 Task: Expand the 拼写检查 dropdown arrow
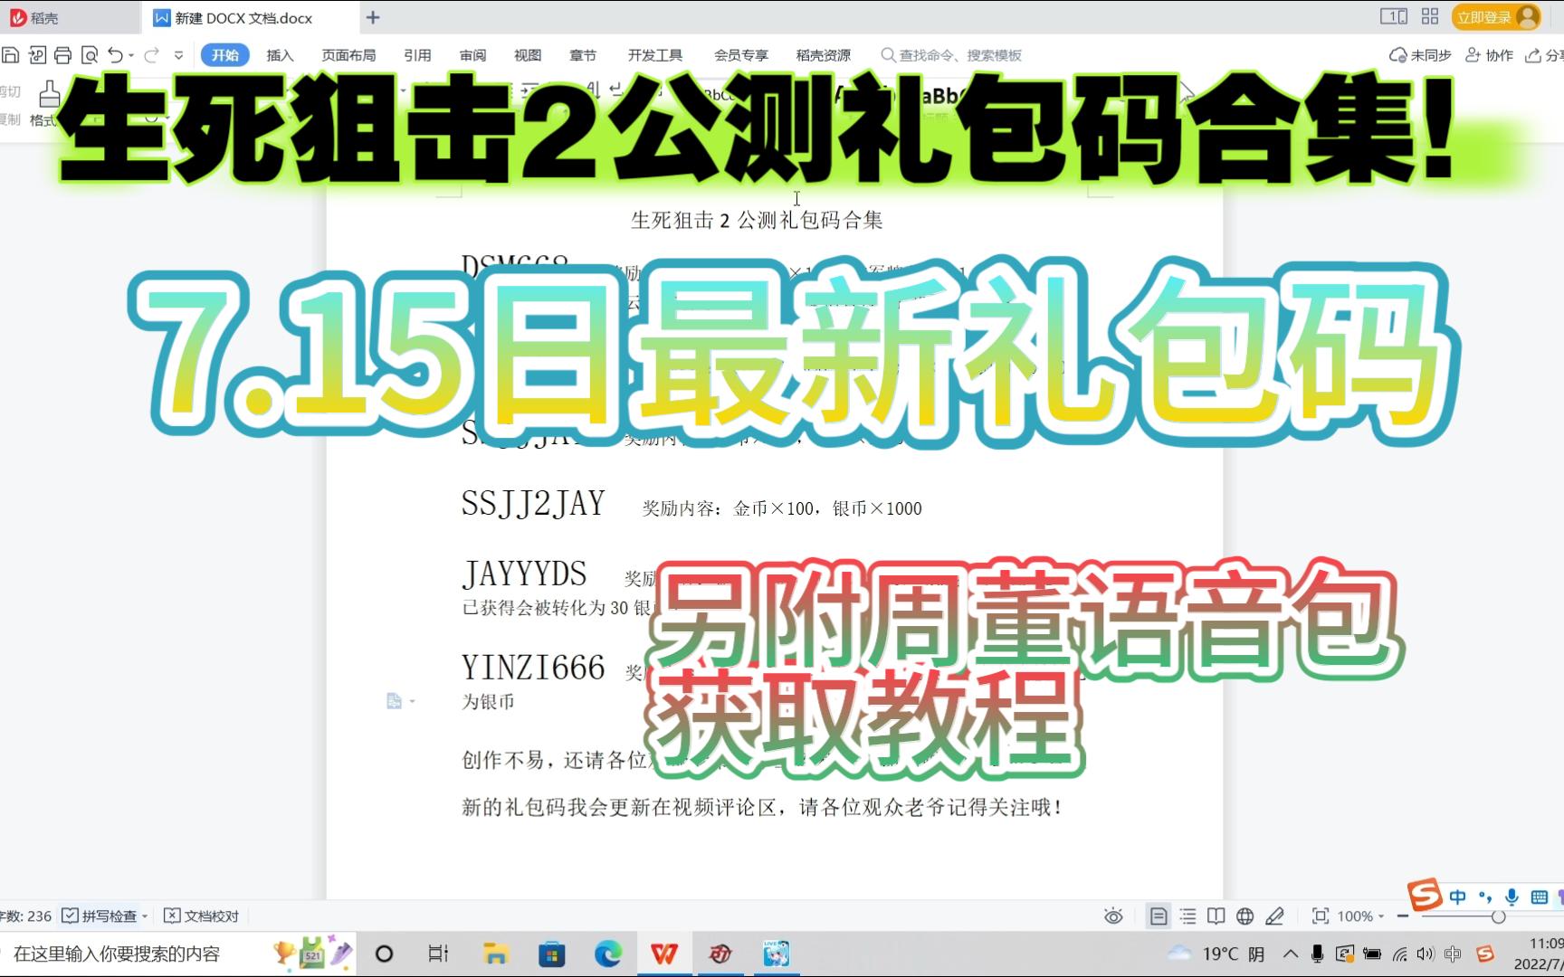145,916
